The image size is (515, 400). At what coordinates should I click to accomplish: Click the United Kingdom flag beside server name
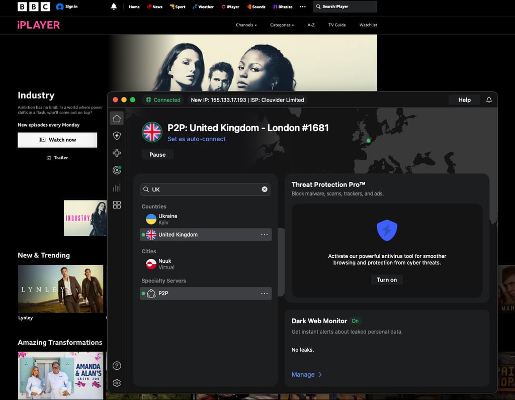pos(152,132)
